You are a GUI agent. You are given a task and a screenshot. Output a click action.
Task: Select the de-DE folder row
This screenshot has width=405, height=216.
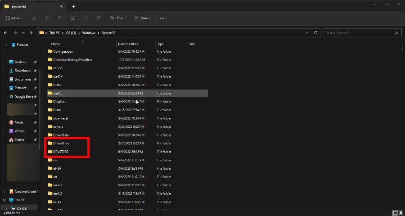(x=128, y=93)
